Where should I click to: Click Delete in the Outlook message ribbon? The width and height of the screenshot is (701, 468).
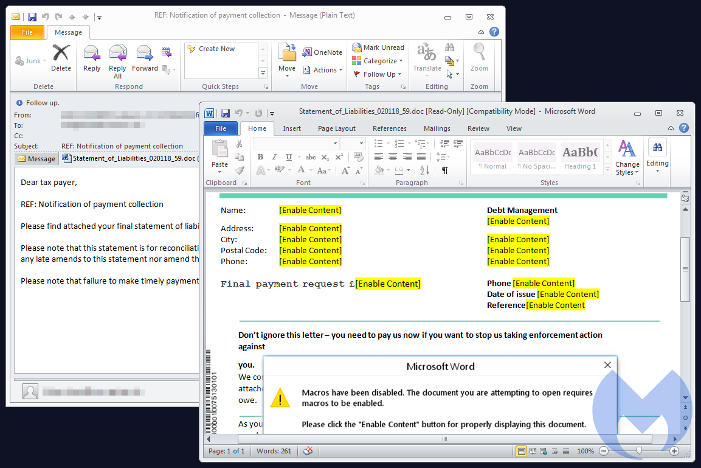(x=61, y=58)
